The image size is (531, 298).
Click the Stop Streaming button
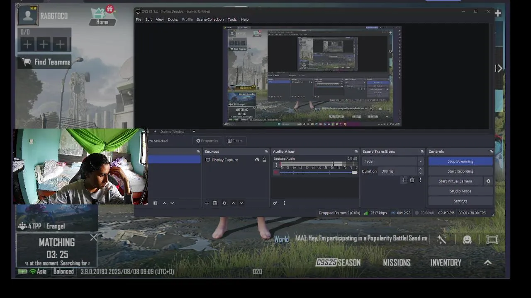pyautogui.click(x=460, y=161)
